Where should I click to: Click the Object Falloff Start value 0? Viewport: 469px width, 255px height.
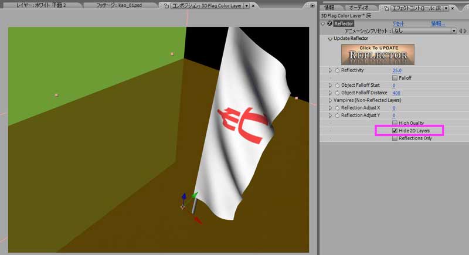click(x=394, y=86)
